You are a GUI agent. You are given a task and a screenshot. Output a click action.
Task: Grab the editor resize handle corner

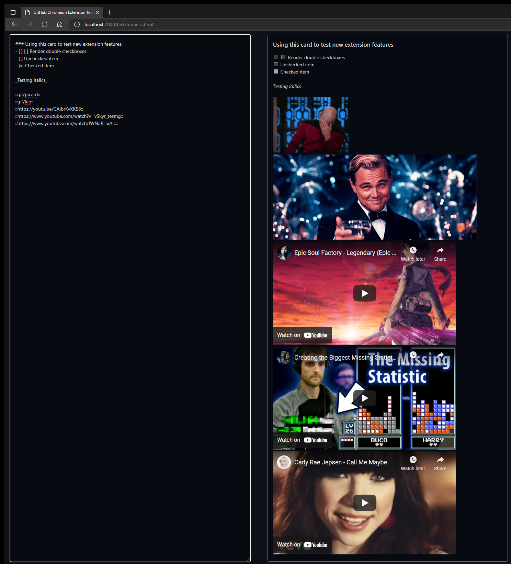point(248,560)
